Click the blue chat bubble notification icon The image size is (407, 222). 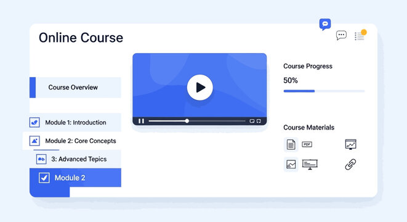tap(325, 24)
